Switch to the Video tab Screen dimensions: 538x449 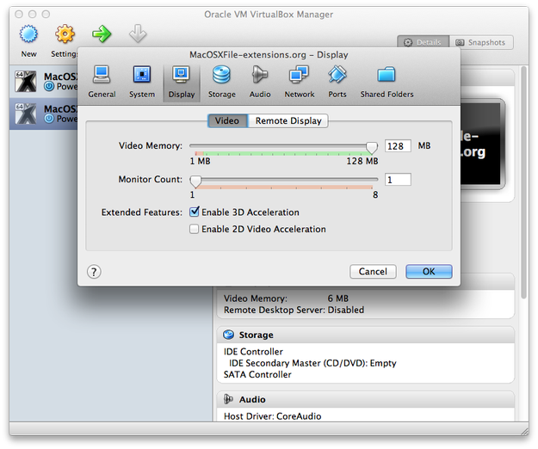point(227,120)
